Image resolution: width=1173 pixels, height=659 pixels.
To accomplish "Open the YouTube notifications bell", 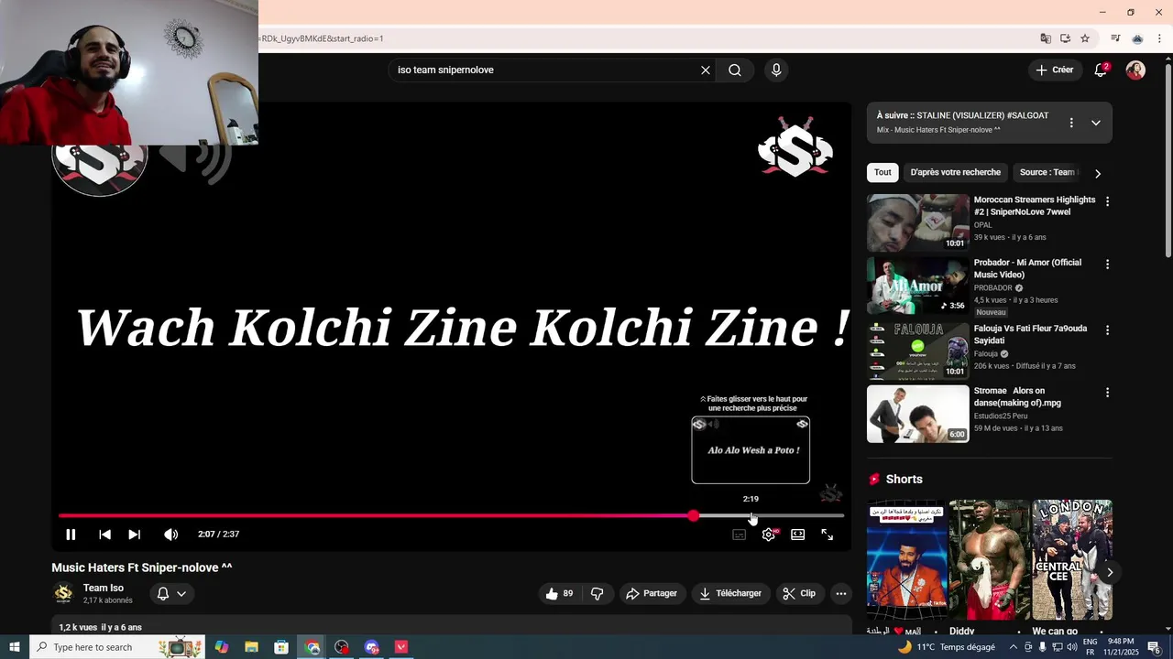I will (1102, 70).
